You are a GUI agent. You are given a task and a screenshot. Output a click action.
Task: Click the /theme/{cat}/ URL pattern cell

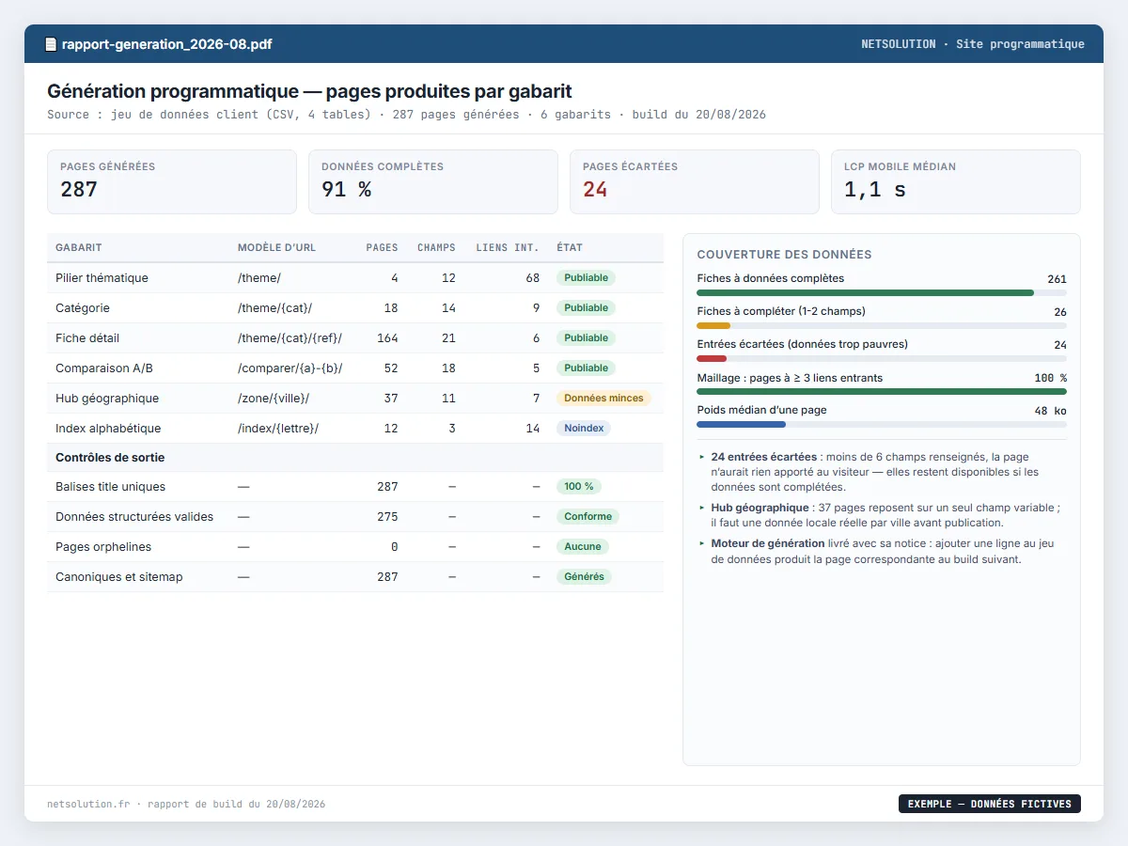pos(274,308)
